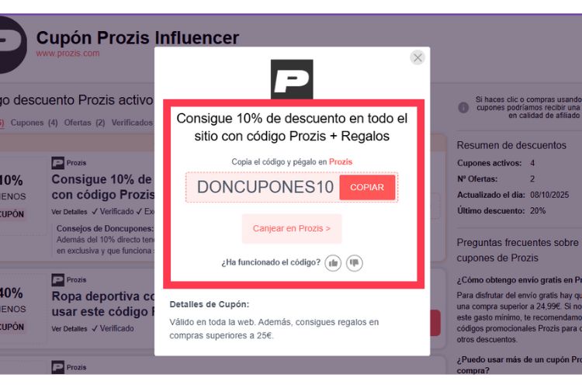Click the thumbs up feedback icon

click(333, 263)
